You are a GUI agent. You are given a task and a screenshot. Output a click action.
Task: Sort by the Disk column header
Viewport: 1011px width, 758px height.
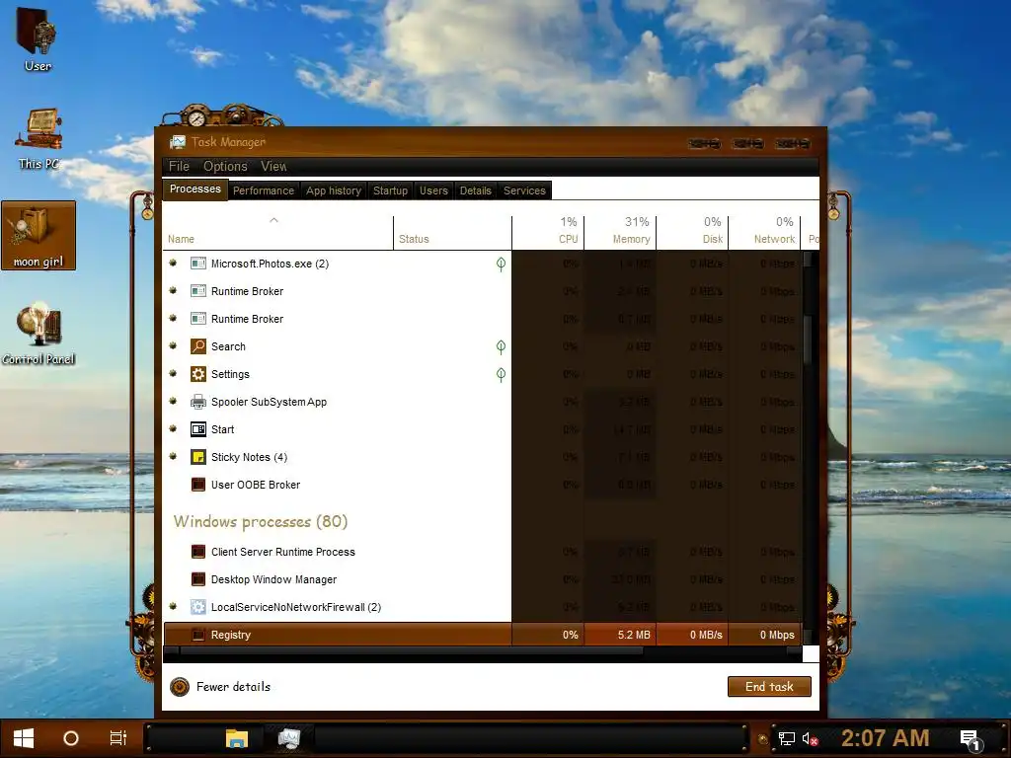pyautogui.click(x=692, y=232)
